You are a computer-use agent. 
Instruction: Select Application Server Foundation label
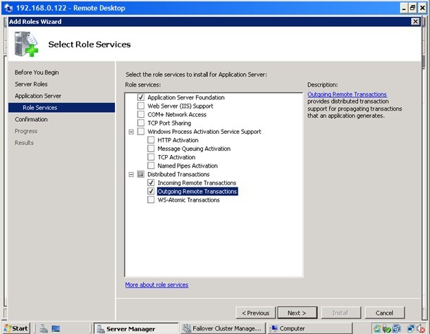(186, 98)
